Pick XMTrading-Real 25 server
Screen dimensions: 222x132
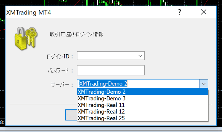143,118
